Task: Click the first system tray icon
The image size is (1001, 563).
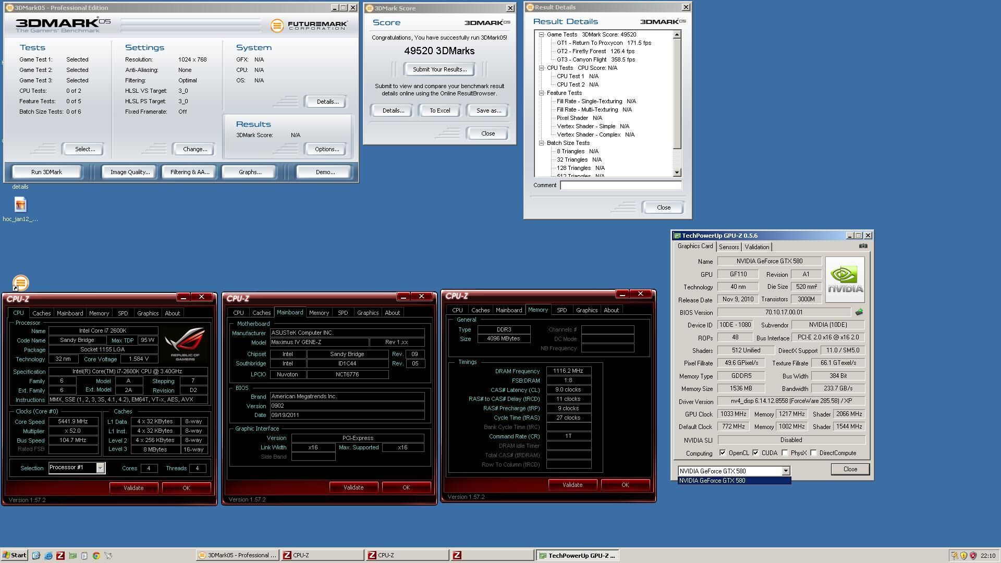Action: click(954, 556)
